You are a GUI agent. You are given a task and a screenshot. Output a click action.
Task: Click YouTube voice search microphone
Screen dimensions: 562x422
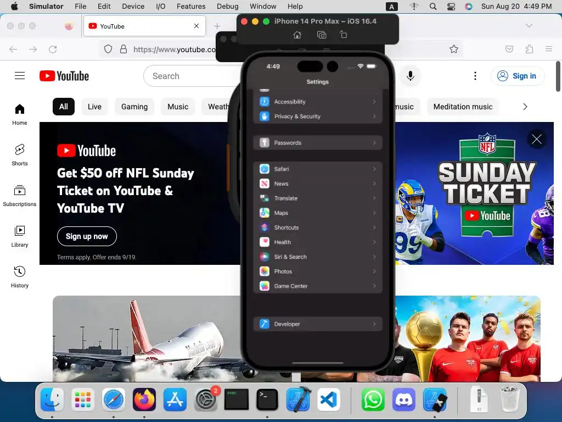point(411,76)
